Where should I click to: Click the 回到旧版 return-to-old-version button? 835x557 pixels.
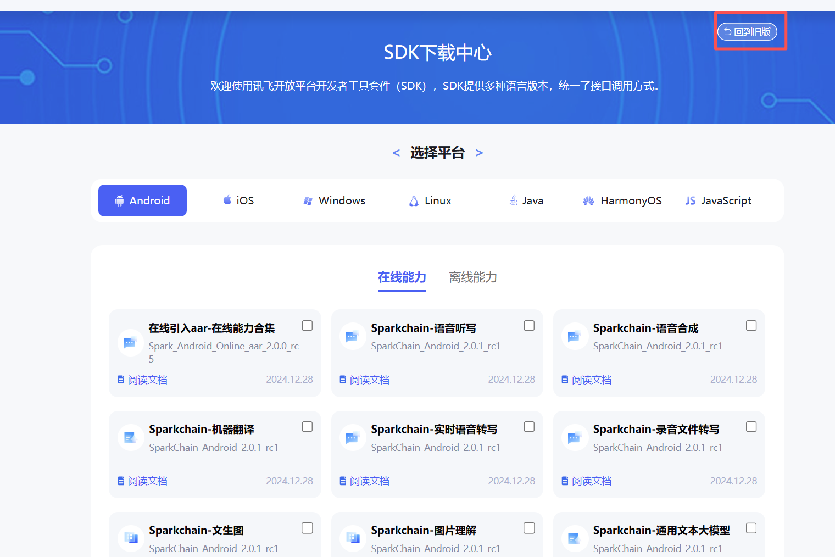tap(747, 32)
